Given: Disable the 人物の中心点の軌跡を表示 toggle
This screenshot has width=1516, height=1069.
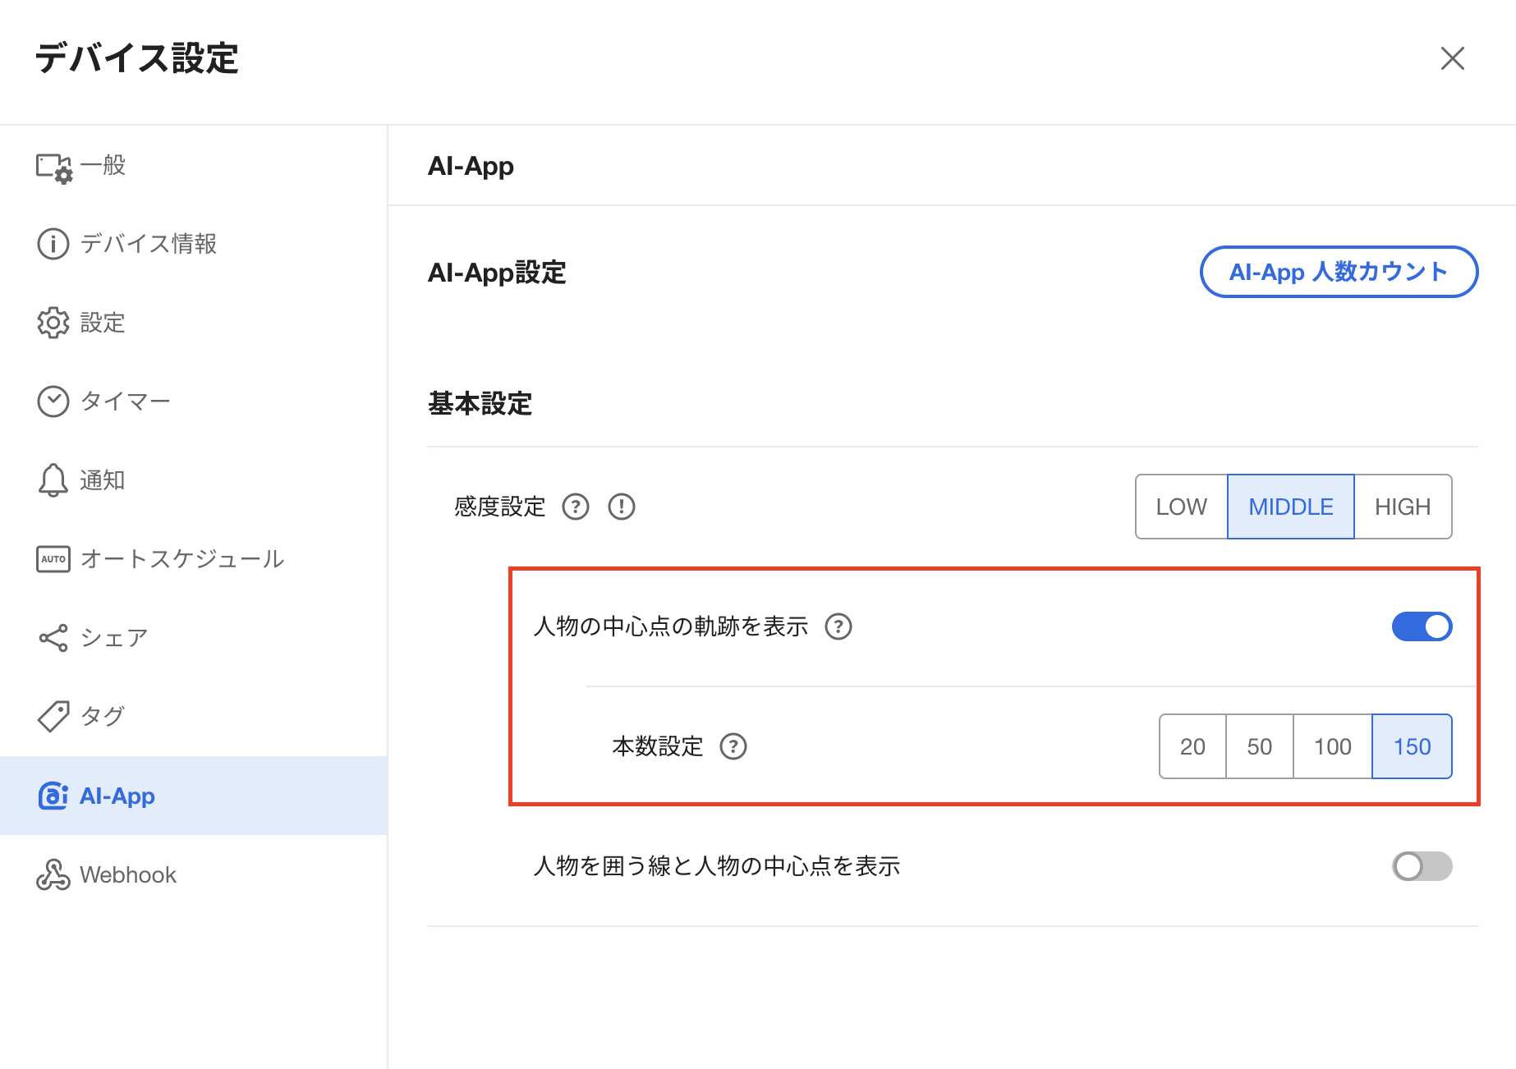Looking at the screenshot, I should (1422, 626).
